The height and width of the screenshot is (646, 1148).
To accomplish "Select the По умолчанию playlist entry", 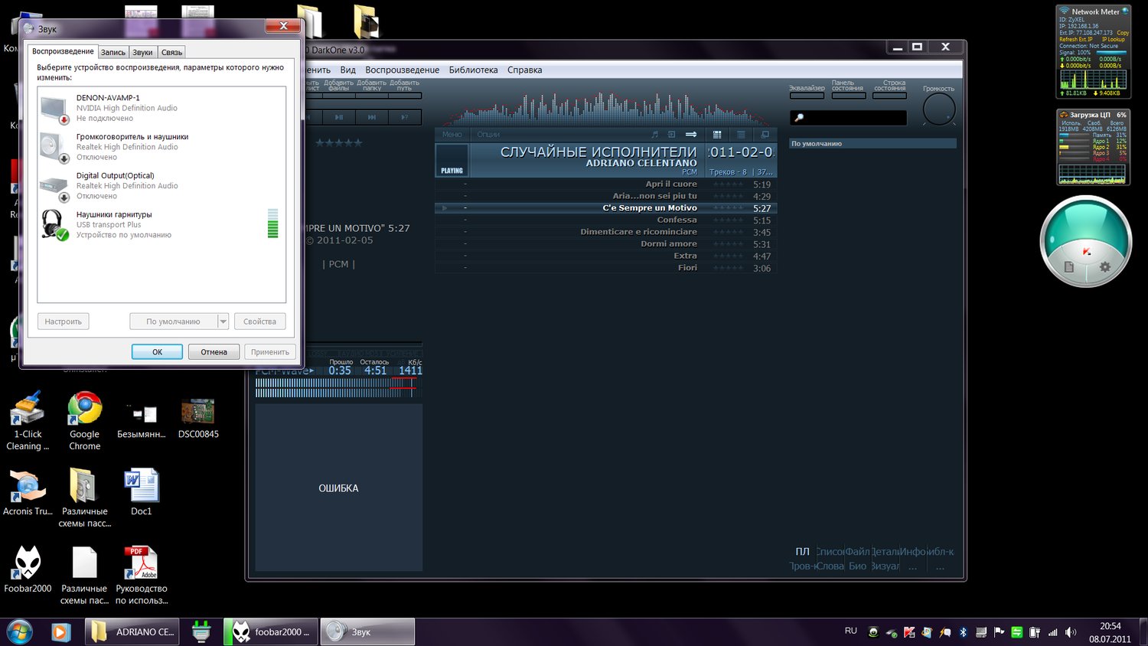I will coord(872,143).
